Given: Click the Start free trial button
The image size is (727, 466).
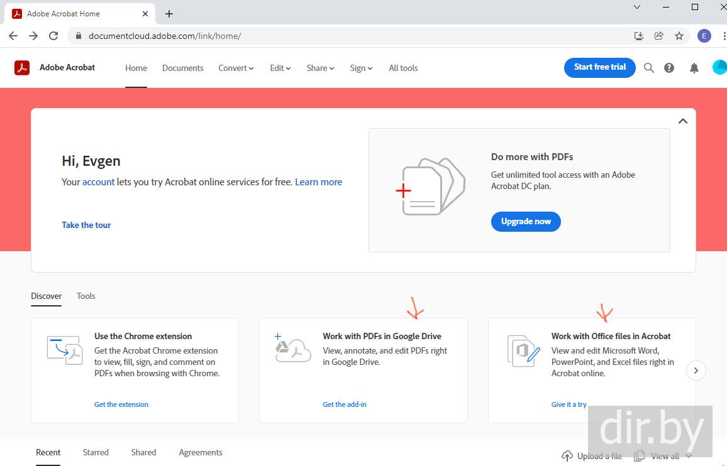Looking at the screenshot, I should click(600, 67).
